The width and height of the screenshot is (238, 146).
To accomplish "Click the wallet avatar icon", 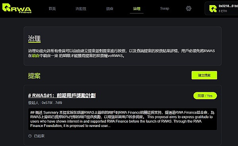I will [213, 9].
